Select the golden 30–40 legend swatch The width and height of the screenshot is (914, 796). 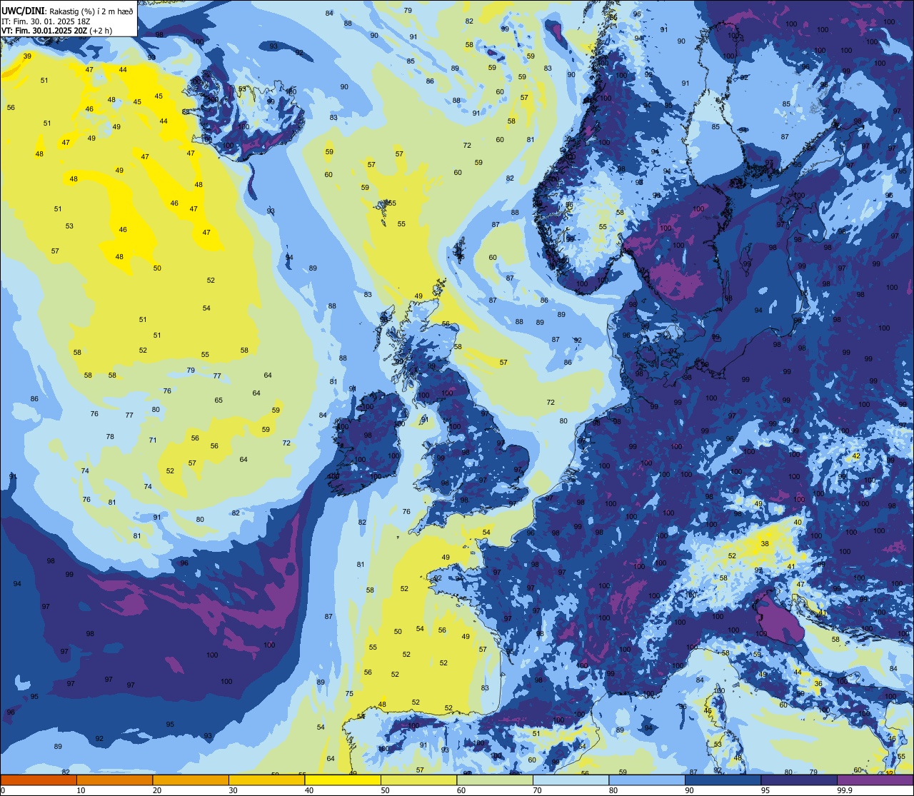pos(266,780)
